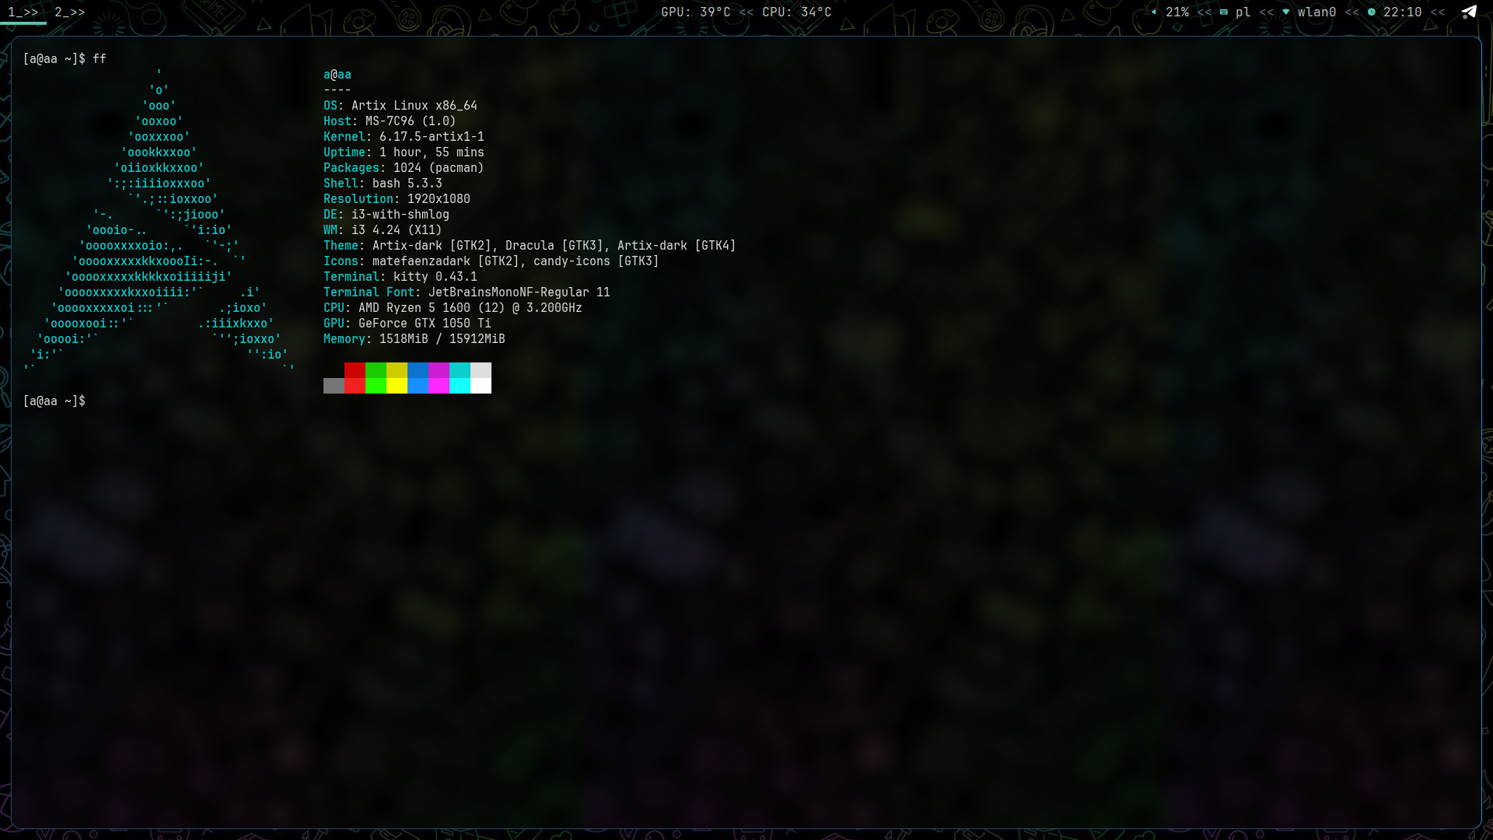Click the Telegram tray icon
Viewport: 1493px width, 840px height.
click(x=1468, y=12)
